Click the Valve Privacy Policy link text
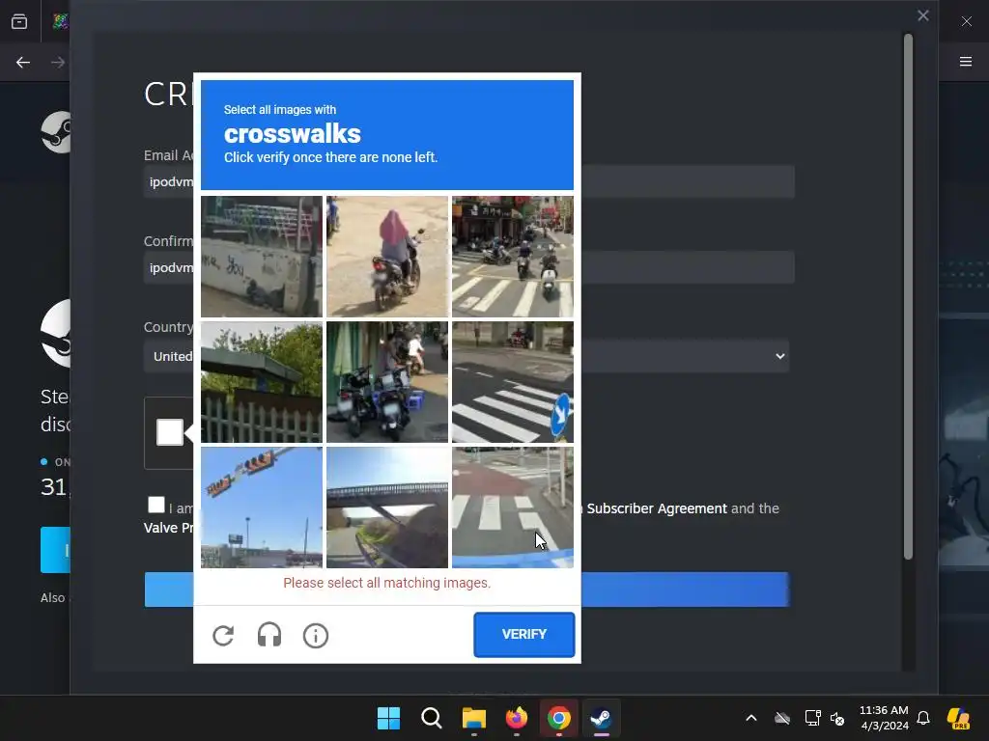Screen dimensions: 989x741 pyautogui.click(x=168, y=528)
